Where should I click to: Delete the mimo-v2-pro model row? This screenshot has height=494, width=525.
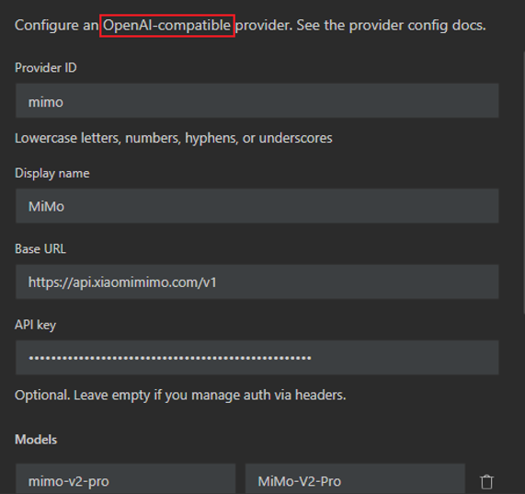(486, 482)
